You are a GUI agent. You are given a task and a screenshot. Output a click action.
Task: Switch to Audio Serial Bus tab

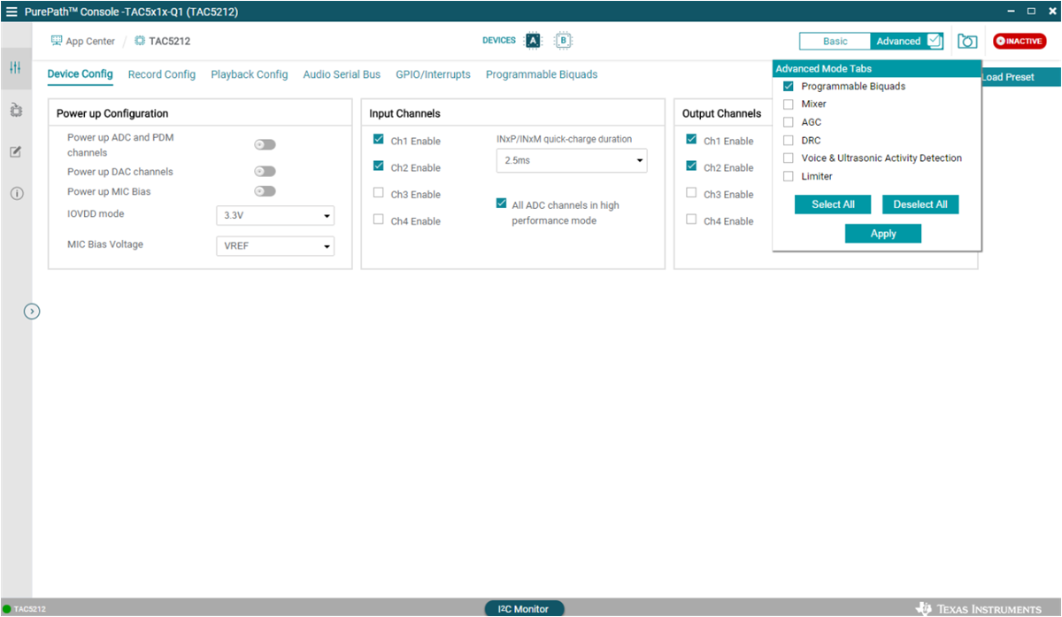click(342, 74)
